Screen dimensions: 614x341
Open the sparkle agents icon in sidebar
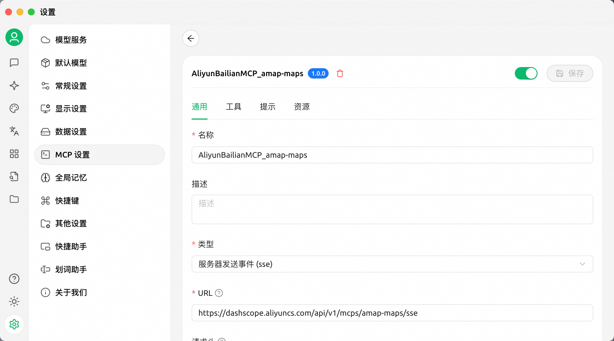[14, 86]
